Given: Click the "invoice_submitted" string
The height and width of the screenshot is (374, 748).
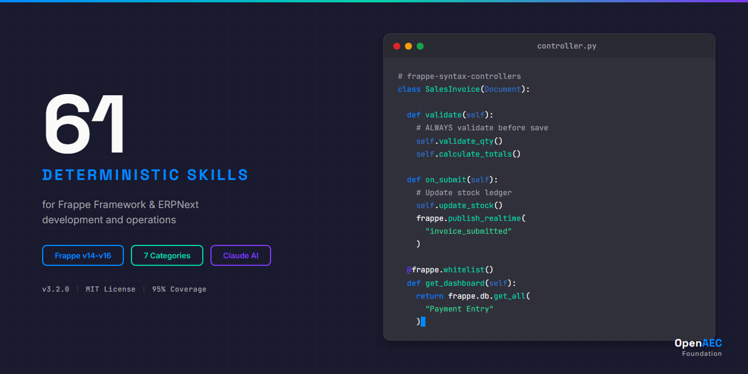Looking at the screenshot, I should (x=469, y=231).
